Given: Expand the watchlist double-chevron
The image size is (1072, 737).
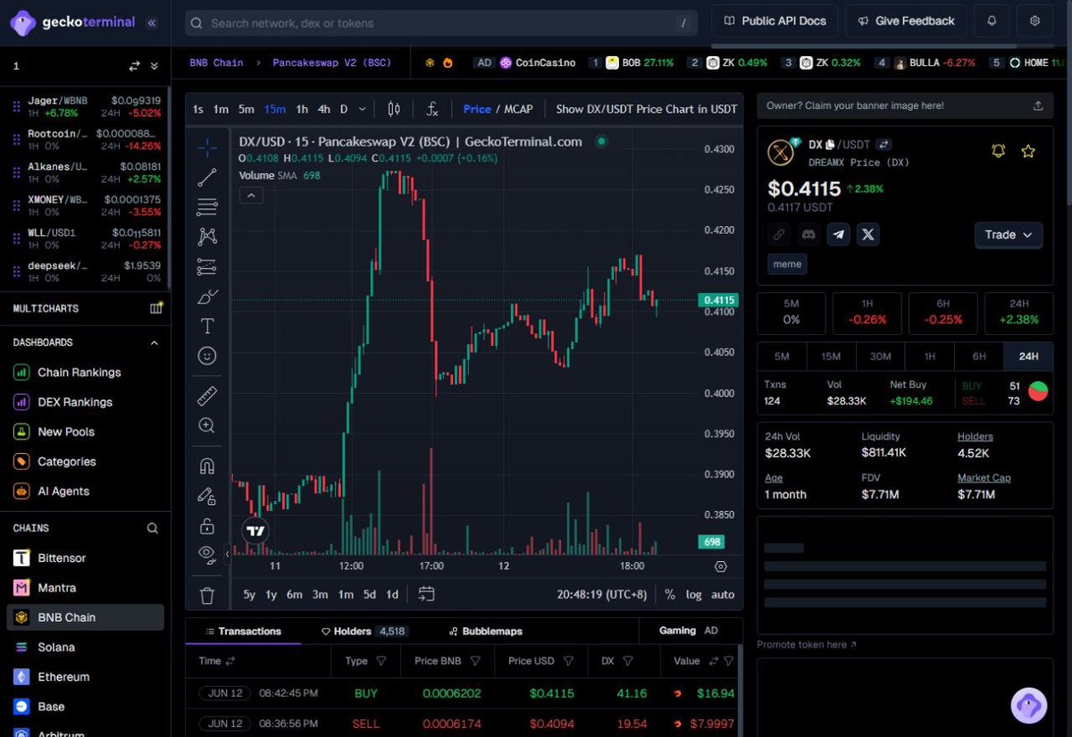Looking at the screenshot, I should coord(155,66).
